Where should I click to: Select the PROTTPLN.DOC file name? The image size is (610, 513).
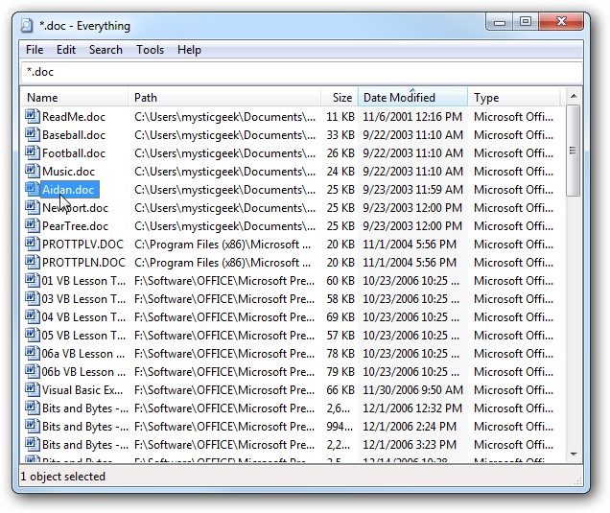83,263
